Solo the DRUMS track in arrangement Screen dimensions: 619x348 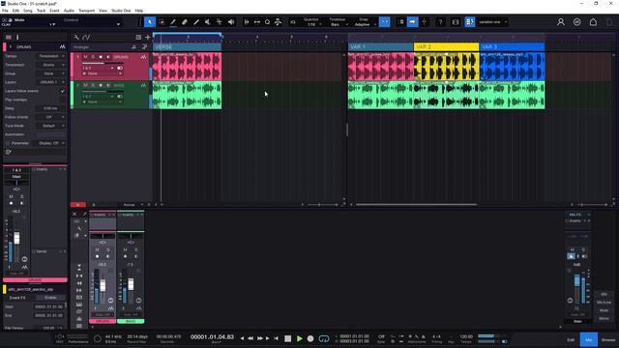tap(93, 57)
